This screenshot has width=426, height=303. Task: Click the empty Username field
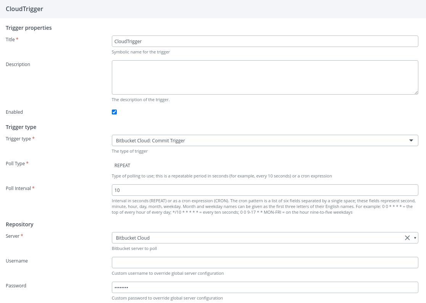point(265,263)
